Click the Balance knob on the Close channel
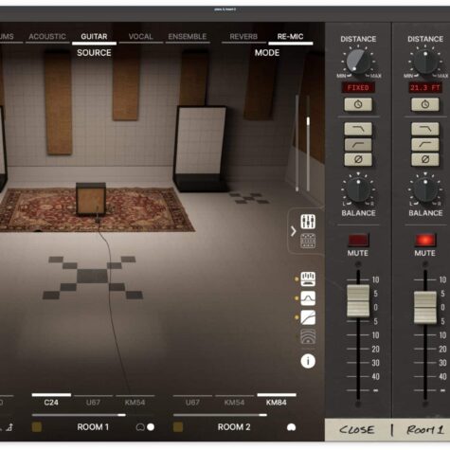 (x=358, y=189)
